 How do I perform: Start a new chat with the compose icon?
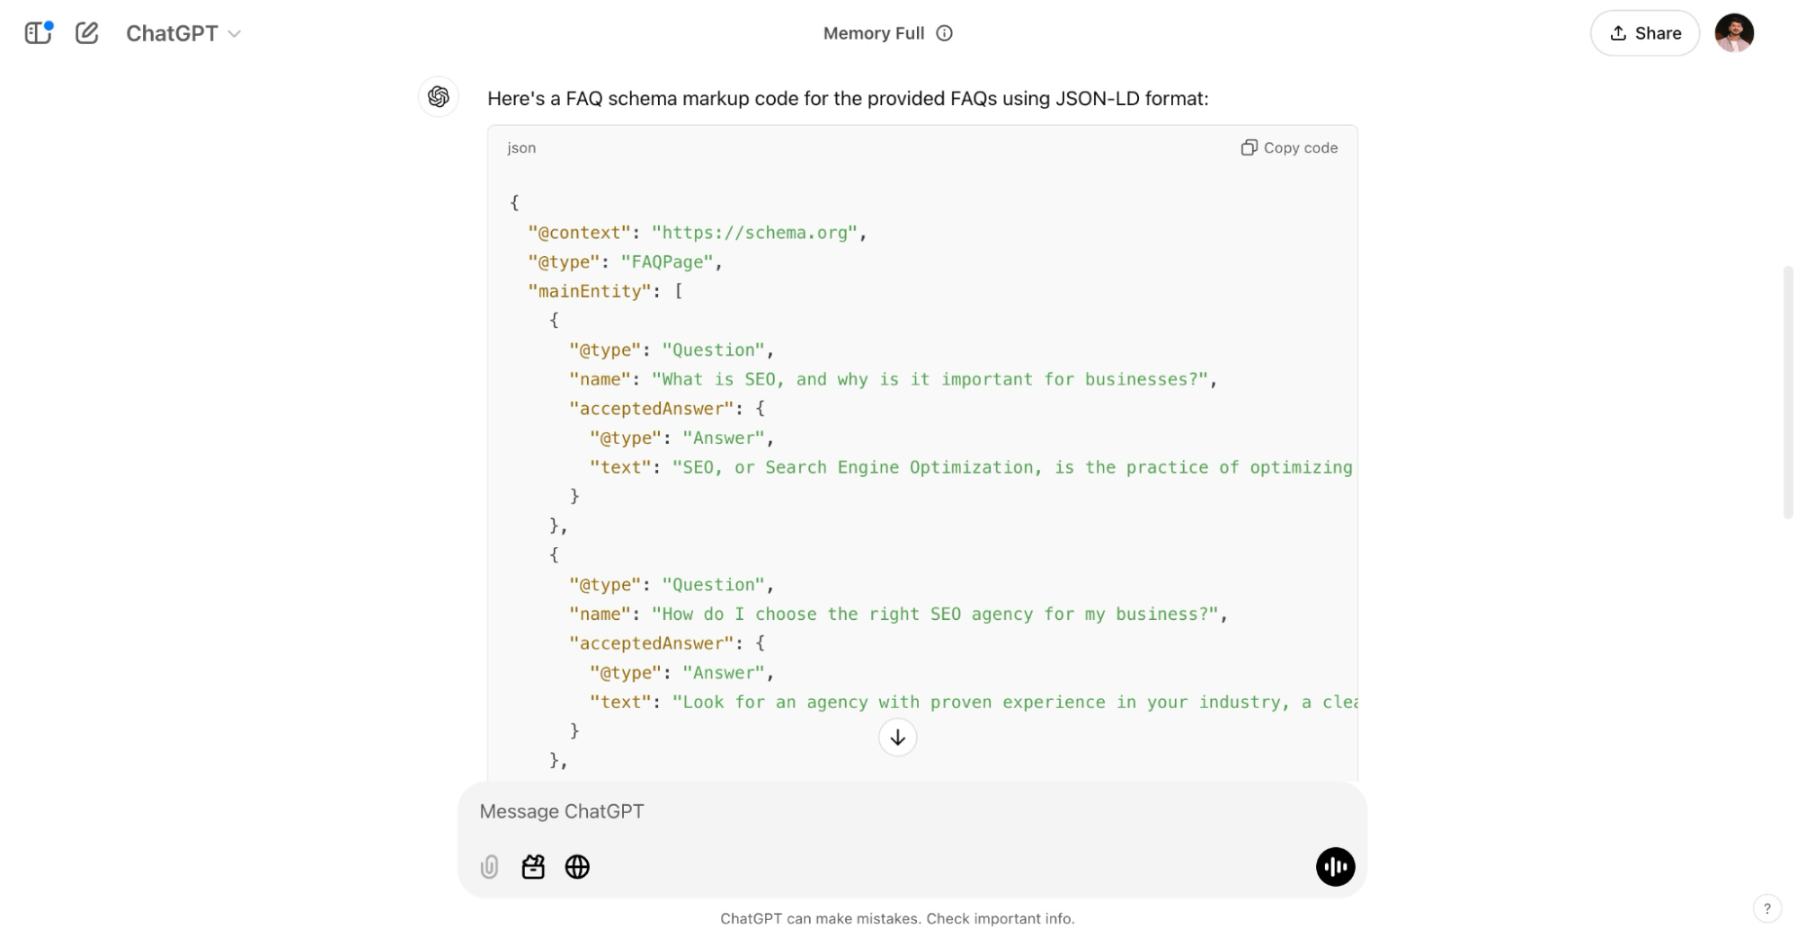[87, 33]
